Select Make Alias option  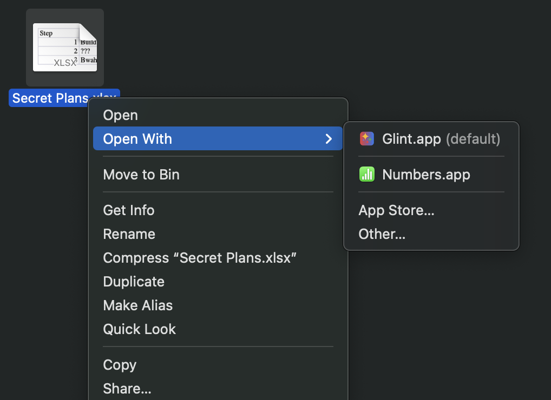point(138,305)
